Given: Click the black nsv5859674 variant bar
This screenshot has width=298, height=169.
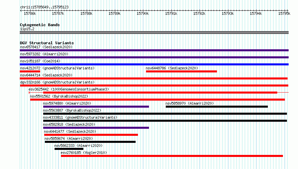Looking at the screenshot, I should [90, 142].
